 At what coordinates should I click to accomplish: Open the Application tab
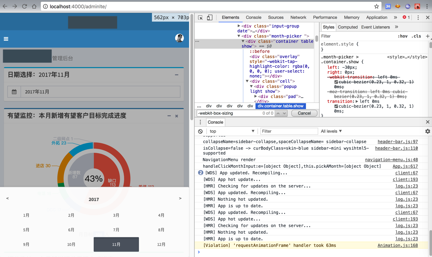377,17
